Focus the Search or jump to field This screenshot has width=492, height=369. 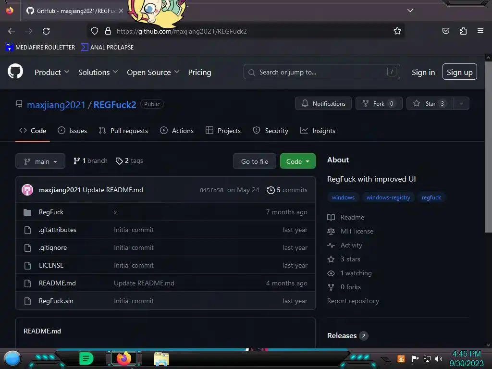tap(321, 72)
